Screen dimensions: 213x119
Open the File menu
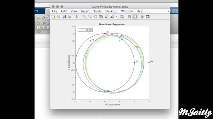click(55, 11)
